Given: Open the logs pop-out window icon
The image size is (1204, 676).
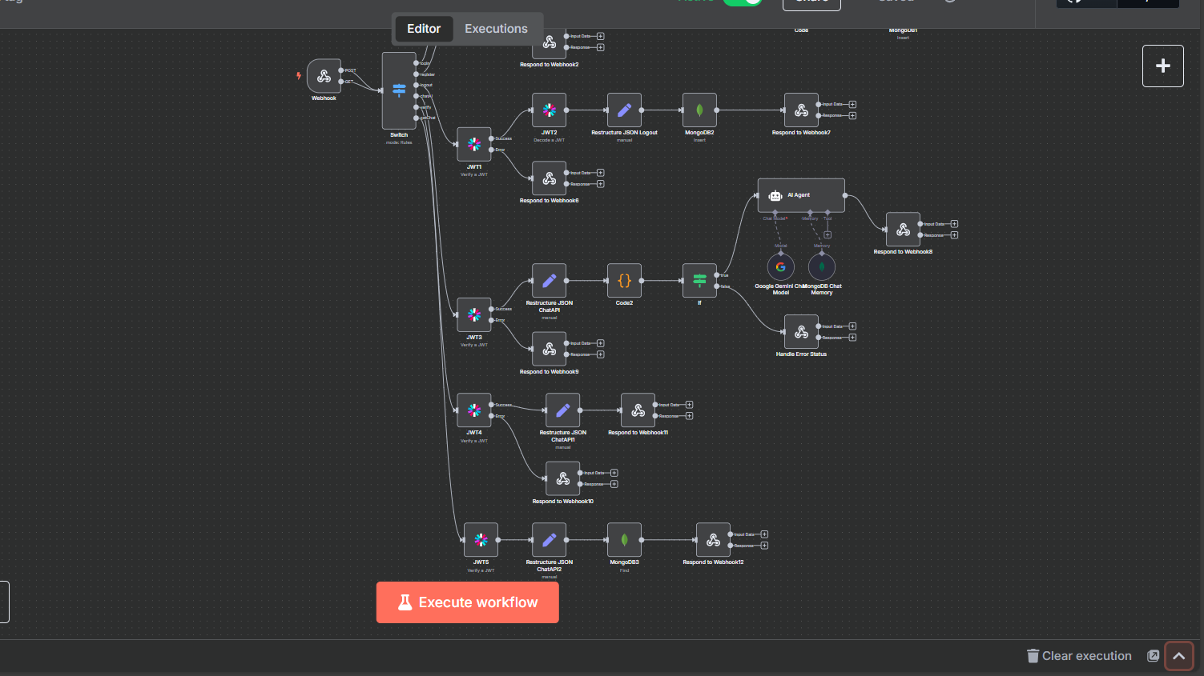Looking at the screenshot, I should click(x=1153, y=656).
